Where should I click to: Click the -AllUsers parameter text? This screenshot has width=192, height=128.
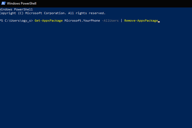coord(110,21)
